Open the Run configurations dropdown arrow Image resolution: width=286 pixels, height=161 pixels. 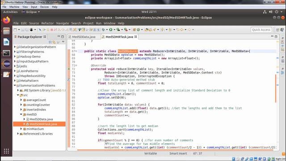pos(114,30)
